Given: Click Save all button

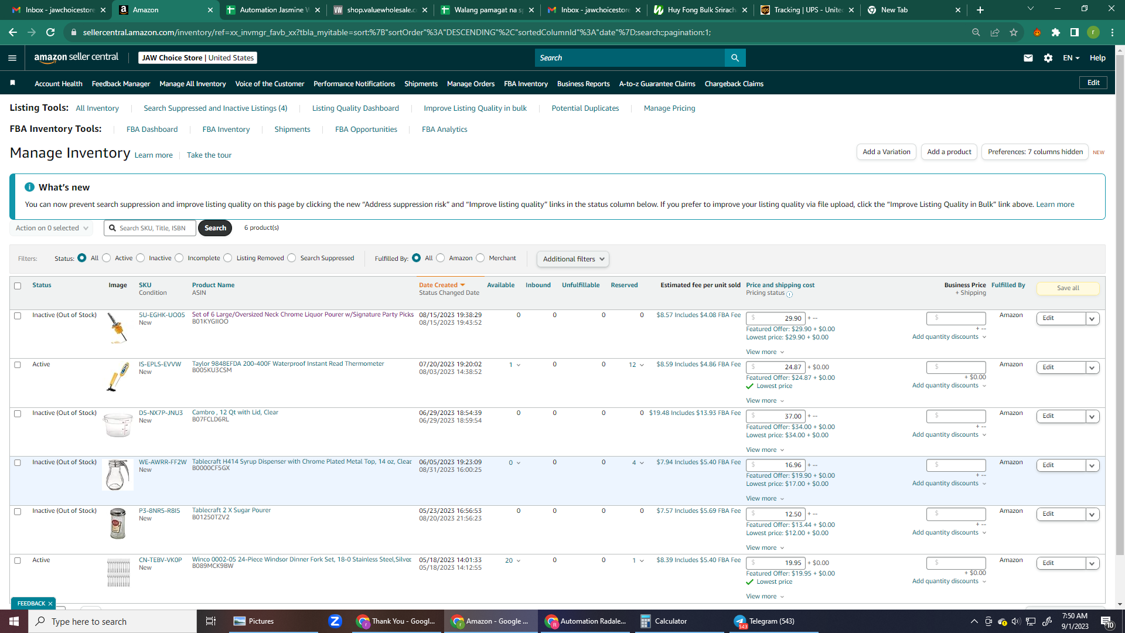Looking at the screenshot, I should 1068,288.
